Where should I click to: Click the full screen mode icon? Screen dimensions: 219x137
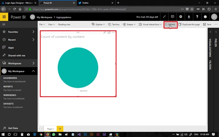(164, 17)
